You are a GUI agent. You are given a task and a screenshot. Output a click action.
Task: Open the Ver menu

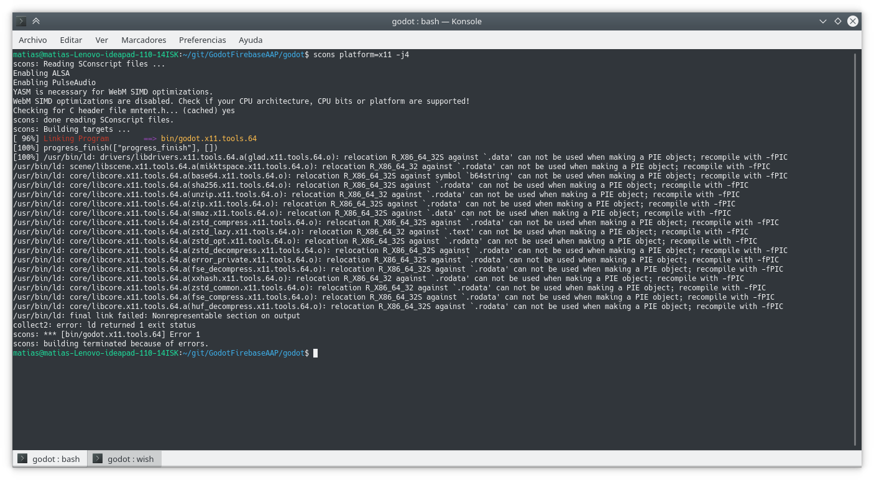(101, 40)
